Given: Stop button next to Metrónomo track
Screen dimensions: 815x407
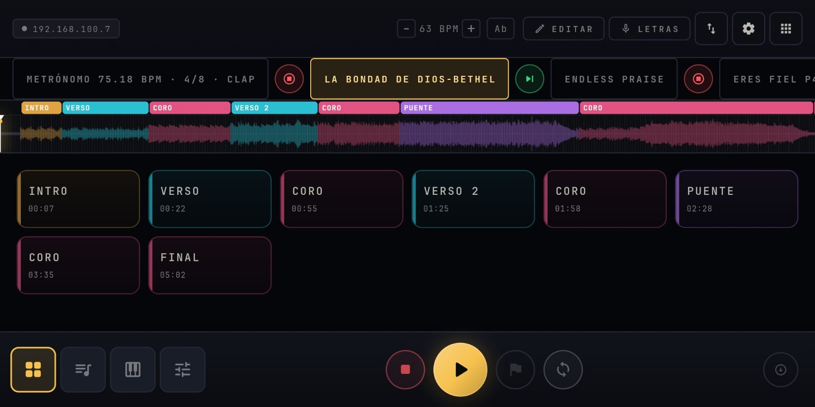Looking at the screenshot, I should (x=289, y=79).
